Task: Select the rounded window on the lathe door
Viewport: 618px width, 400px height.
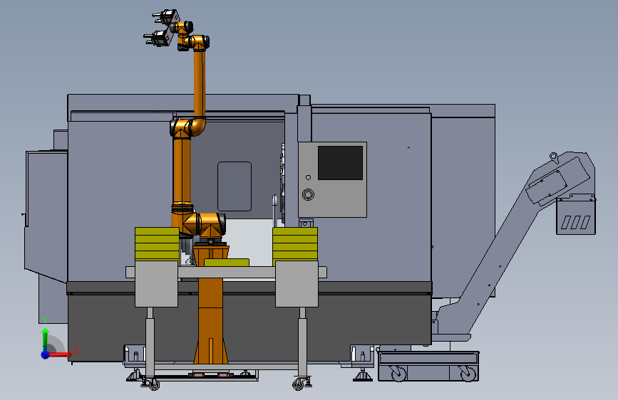Action: pos(235,186)
